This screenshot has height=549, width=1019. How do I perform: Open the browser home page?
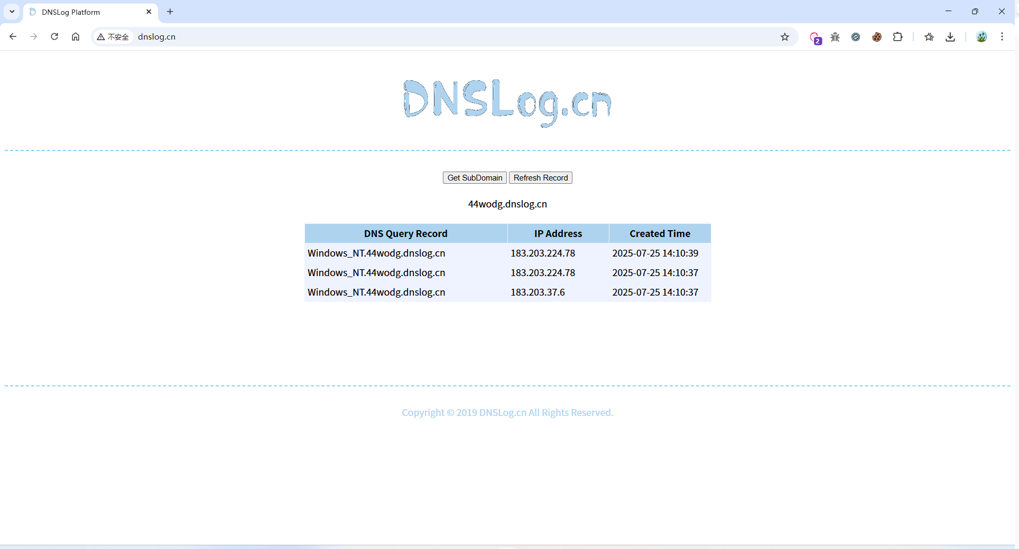tap(76, 36)
